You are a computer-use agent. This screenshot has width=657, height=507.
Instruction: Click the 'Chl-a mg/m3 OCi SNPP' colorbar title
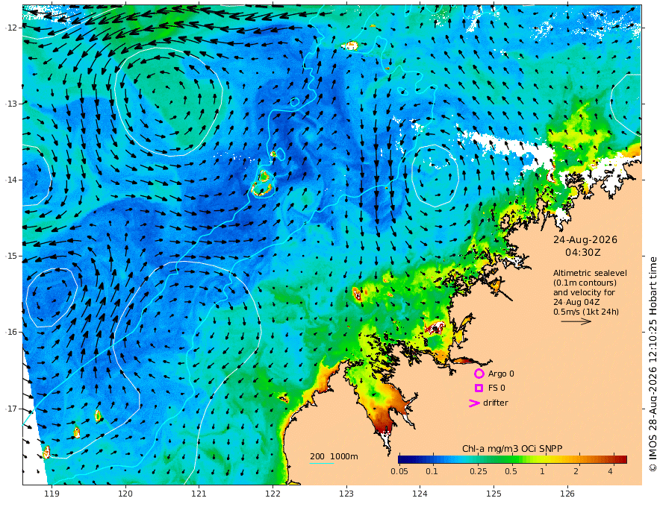(x=512, y=448)
